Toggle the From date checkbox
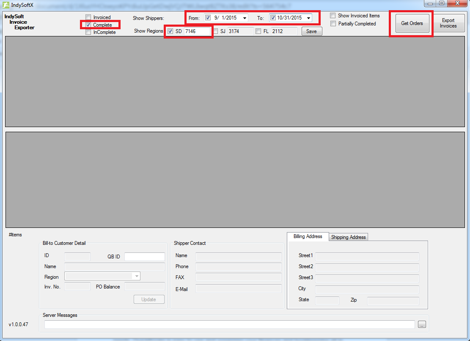Screen dimensions: 470x341 point(208,18)
